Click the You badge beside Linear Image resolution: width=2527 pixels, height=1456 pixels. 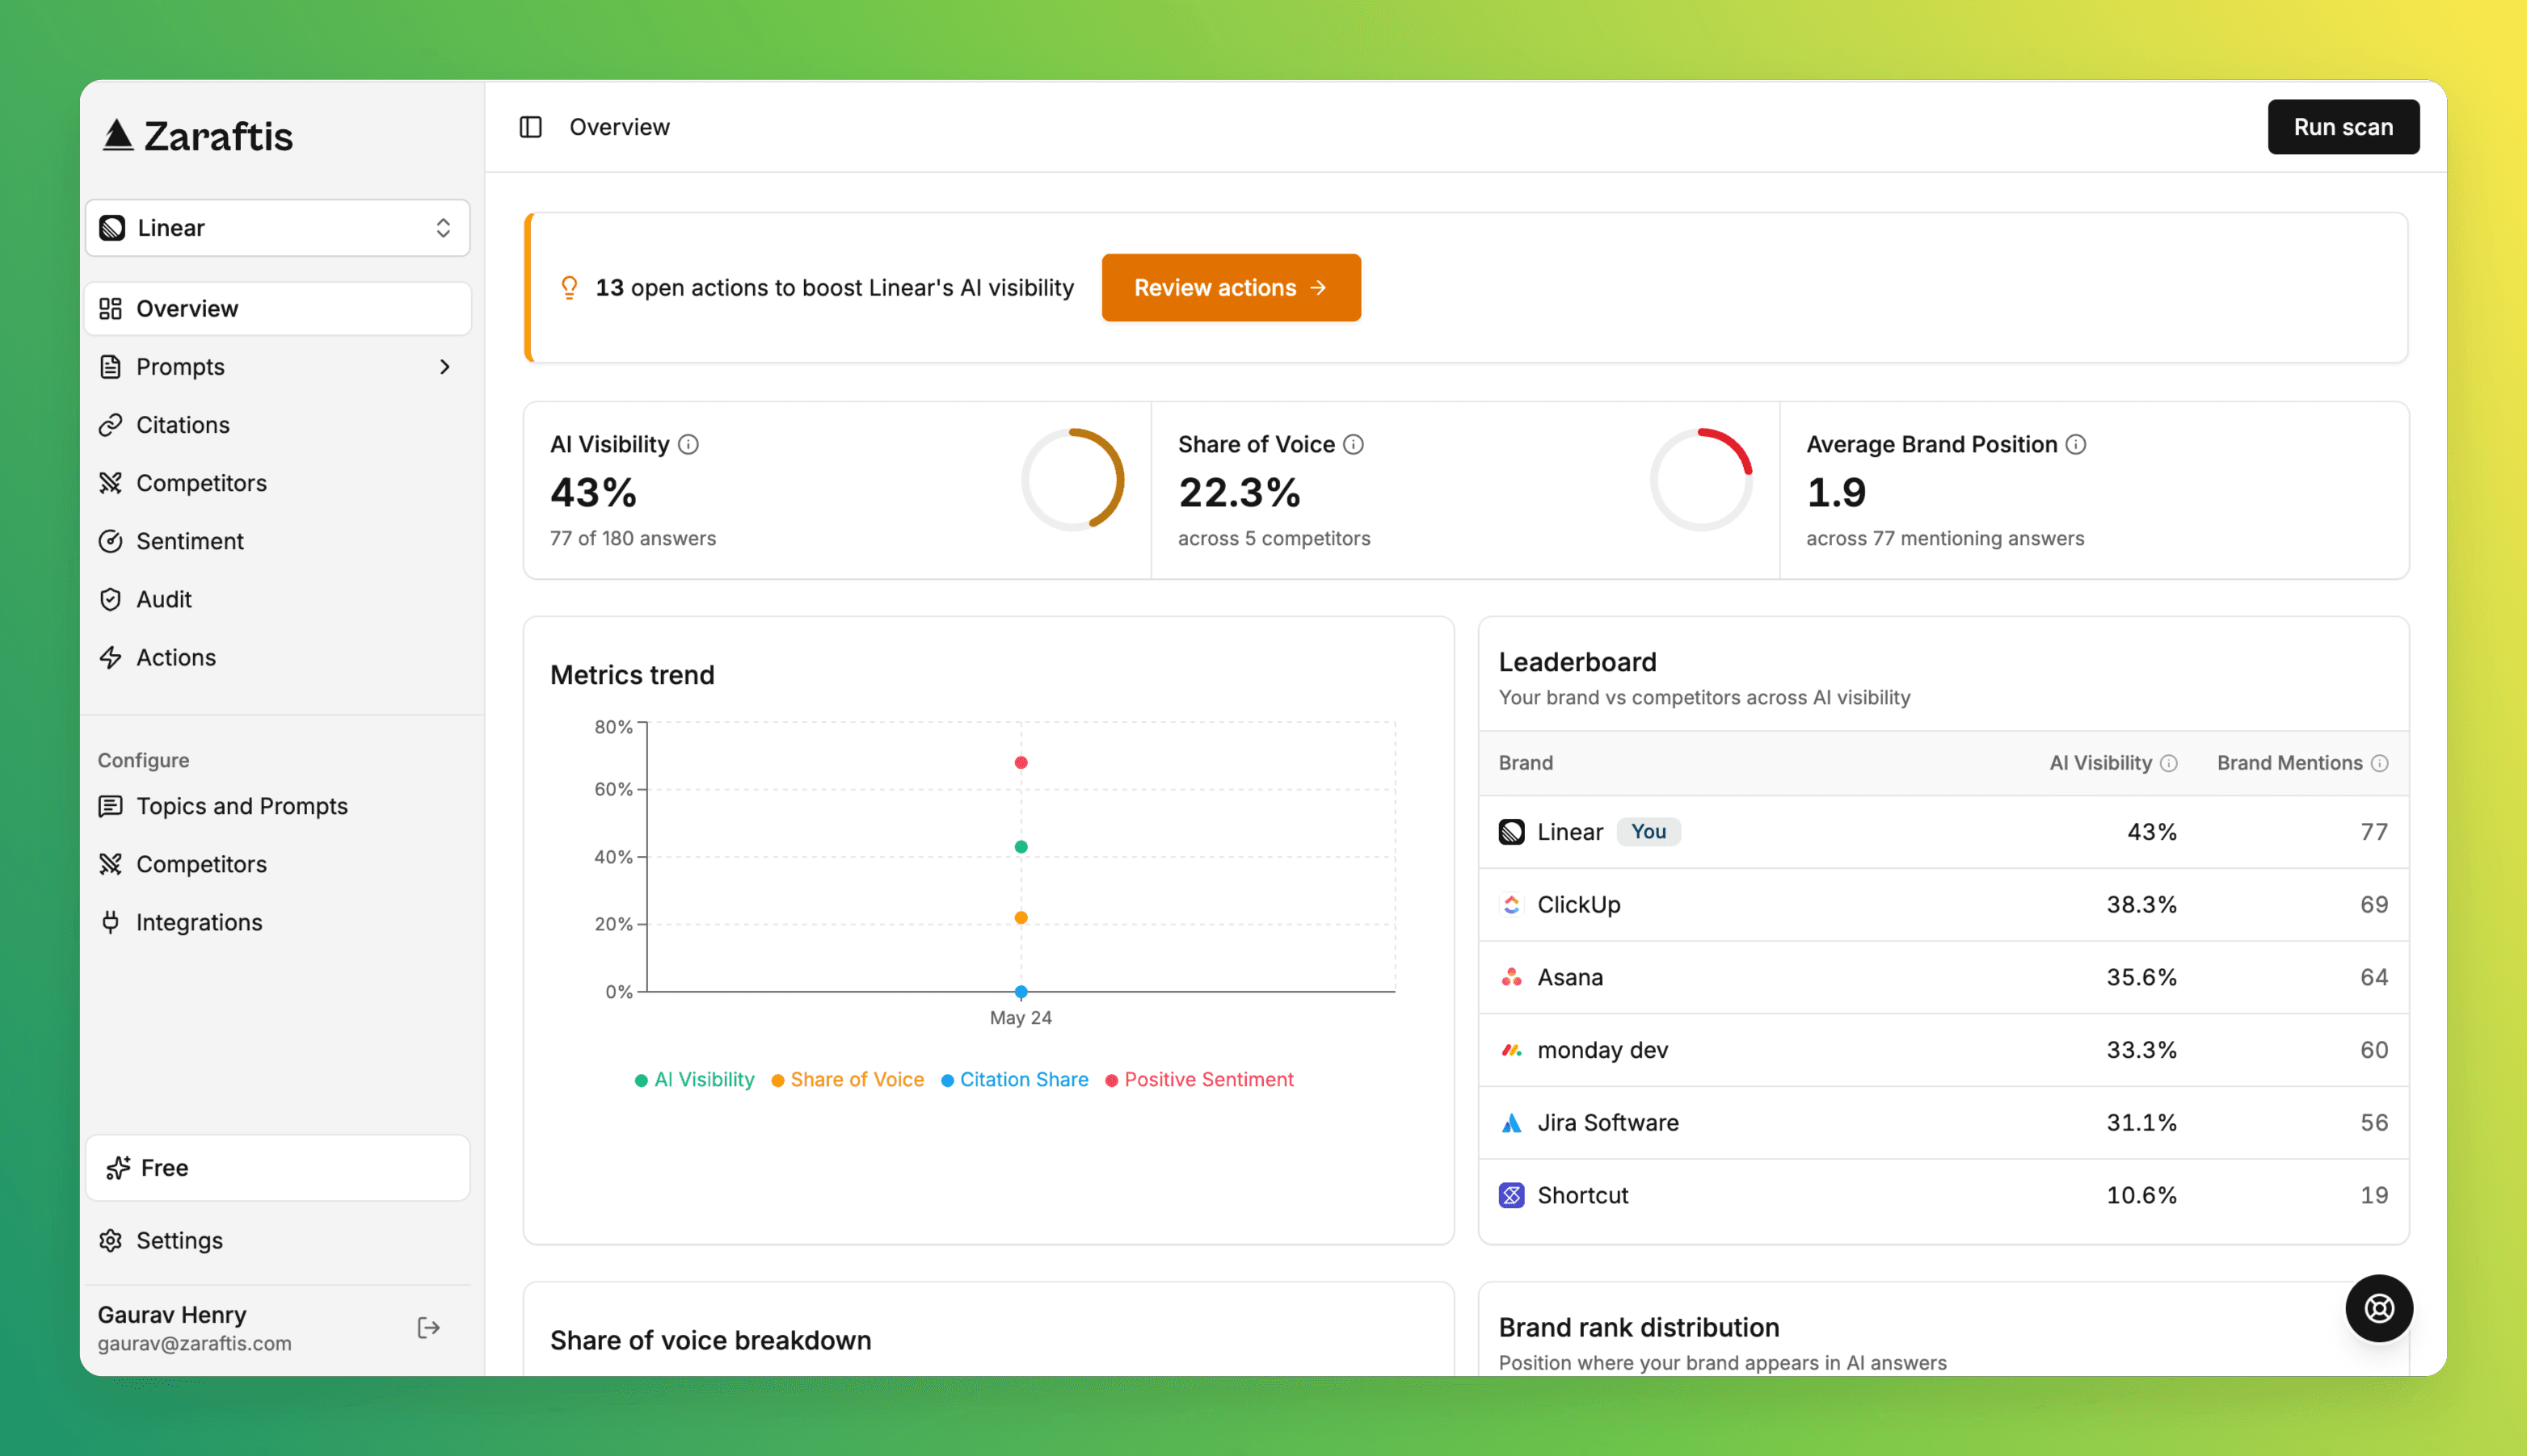[1649, 832]
